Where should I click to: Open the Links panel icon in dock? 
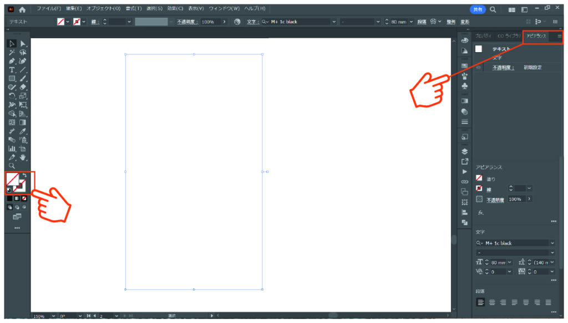coord(465,182)
